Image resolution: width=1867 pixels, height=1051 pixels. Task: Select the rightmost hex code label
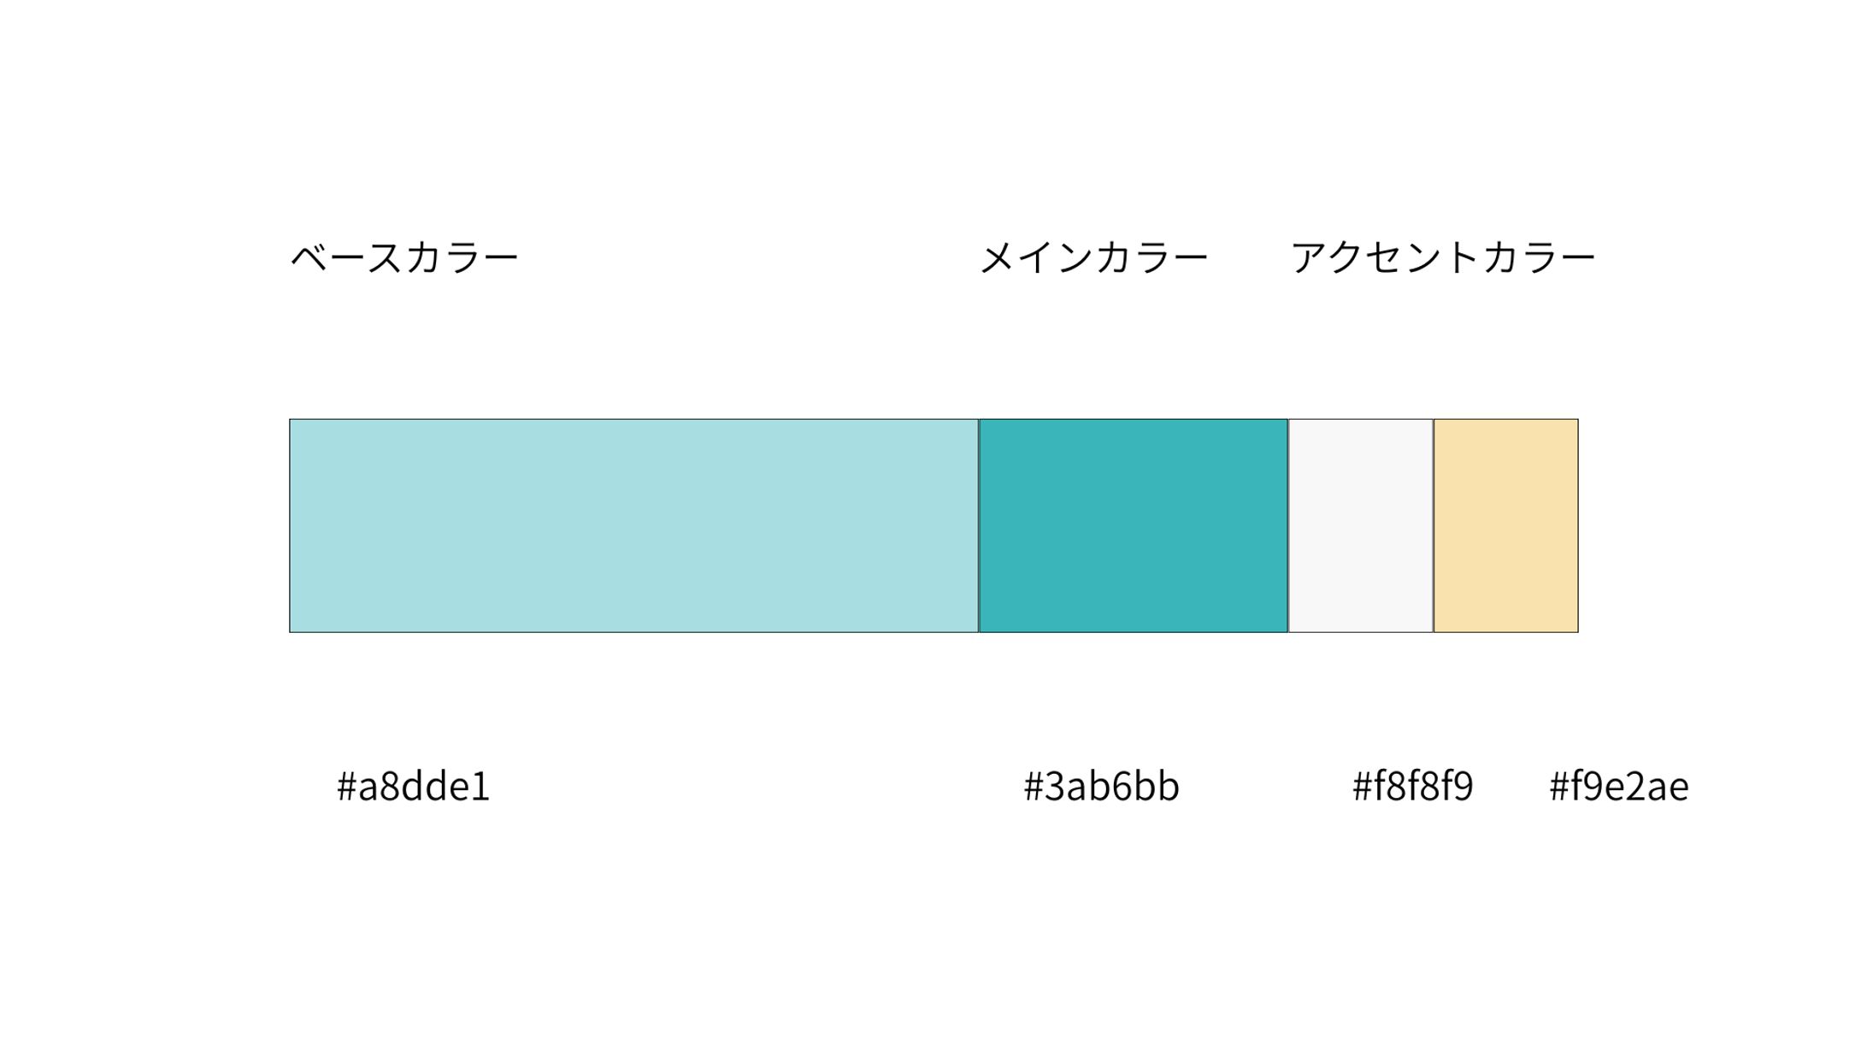click(1618, 786)
